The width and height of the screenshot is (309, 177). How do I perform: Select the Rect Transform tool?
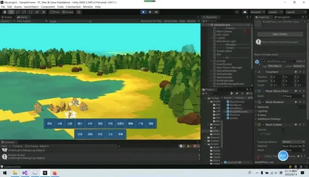point(30,12)
